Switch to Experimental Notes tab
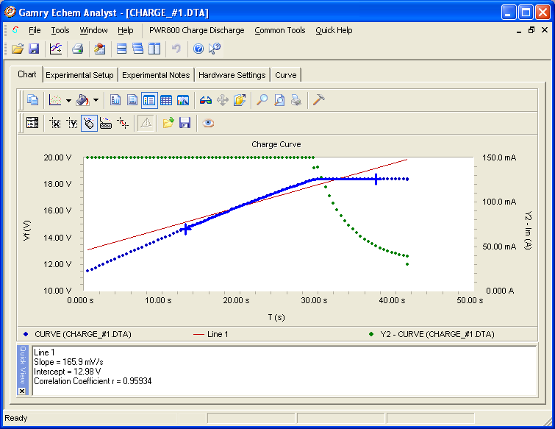 pos(156,75)
